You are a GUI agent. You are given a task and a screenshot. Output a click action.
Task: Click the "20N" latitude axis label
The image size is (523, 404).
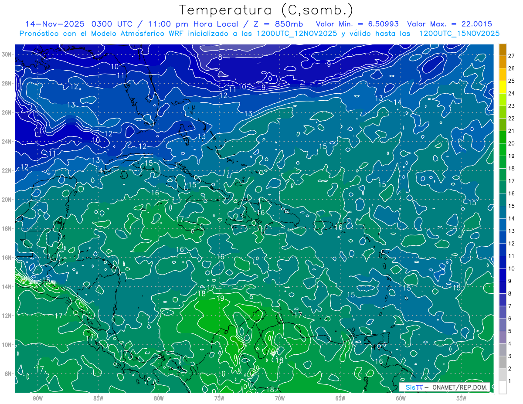click(x=7, y=200)
